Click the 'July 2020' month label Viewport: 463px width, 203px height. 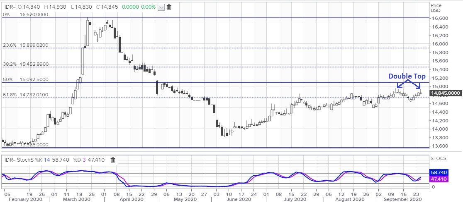(295, 199)
